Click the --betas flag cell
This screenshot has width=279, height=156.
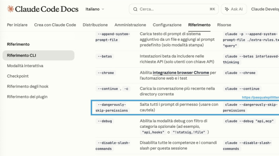coord(105,56)
